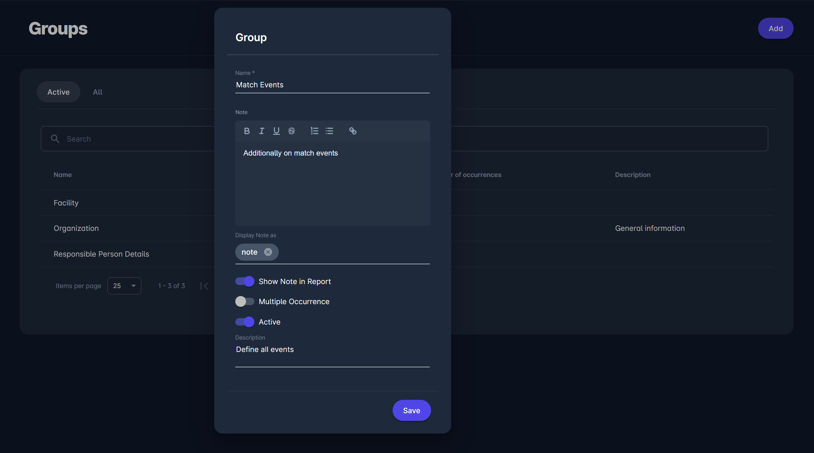Apply strikethrough to note text
The image size is (814, 453).
click(x=292, y=131)
